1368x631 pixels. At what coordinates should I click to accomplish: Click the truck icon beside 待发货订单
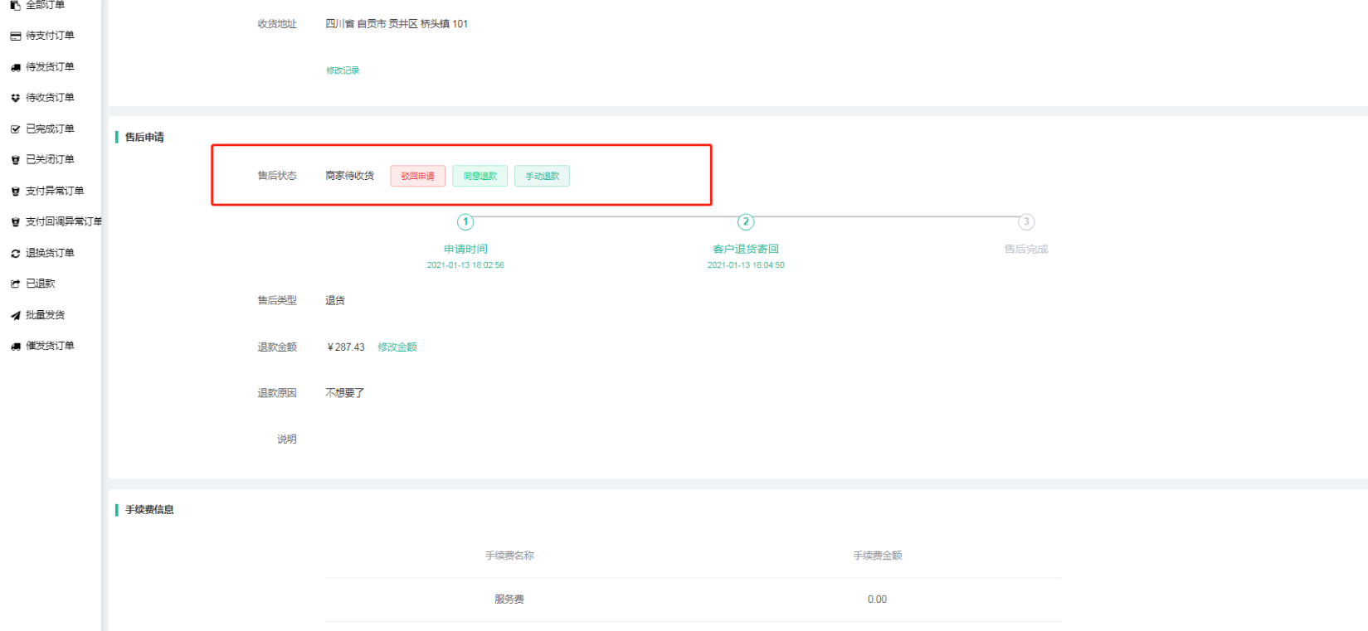pos(15,67)
